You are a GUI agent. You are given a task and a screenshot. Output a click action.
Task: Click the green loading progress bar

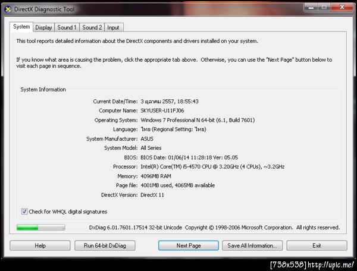40,228
